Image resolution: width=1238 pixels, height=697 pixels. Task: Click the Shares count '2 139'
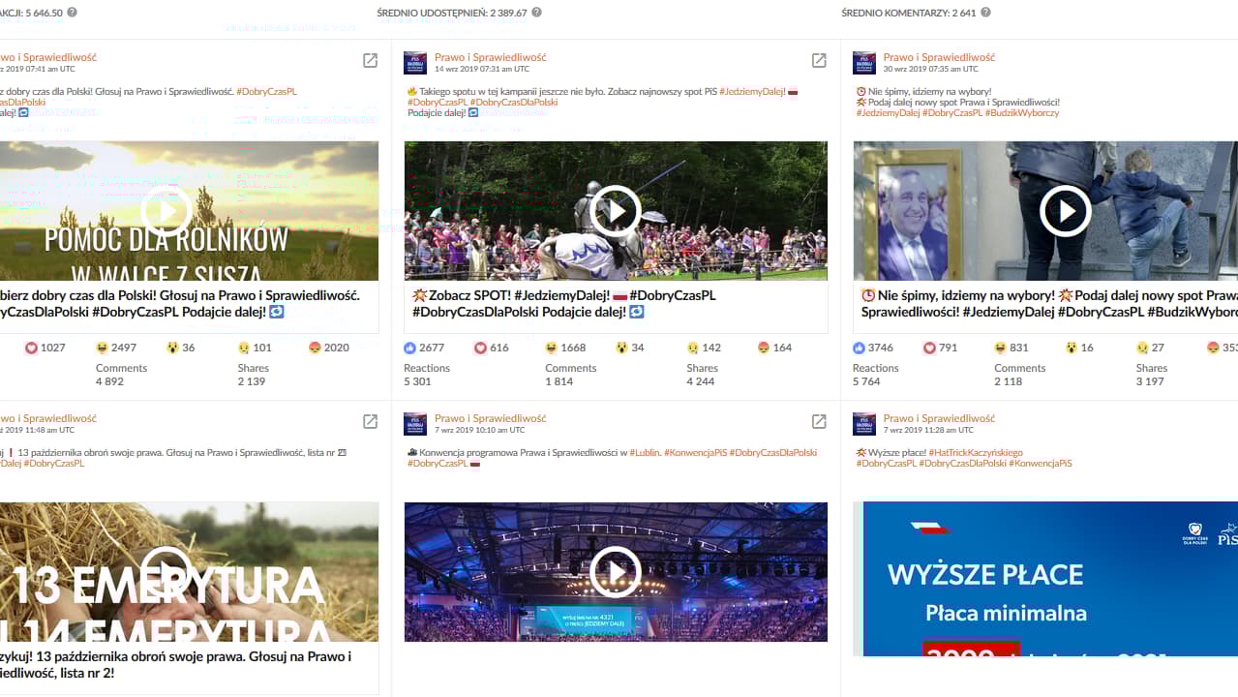[252, 381]
